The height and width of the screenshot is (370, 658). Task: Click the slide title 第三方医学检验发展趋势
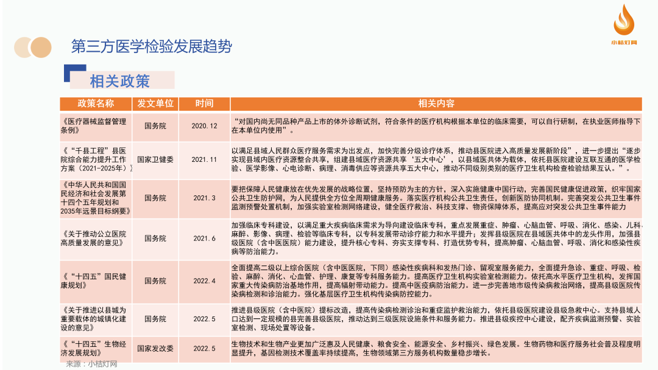click(151, 47)
